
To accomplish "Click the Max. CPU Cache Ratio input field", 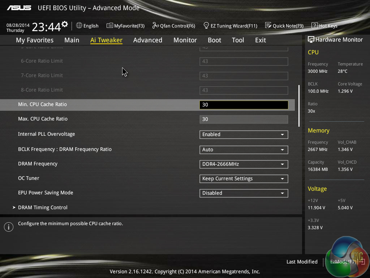I will pos(244,119).
